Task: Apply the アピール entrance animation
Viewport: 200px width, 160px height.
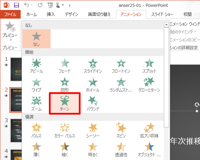Action: [36, 66]
